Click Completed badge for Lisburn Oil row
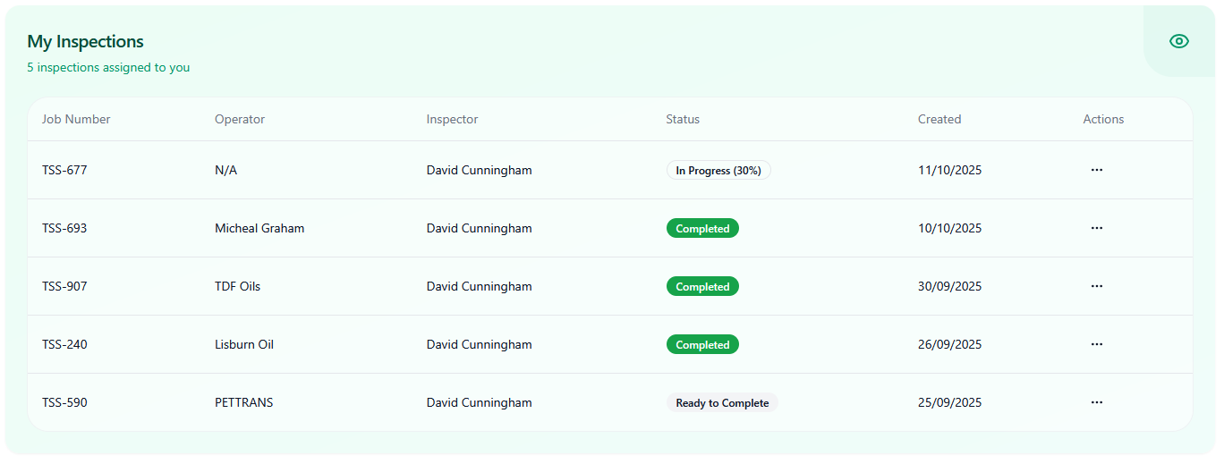The image size is (1224, 464). click(702, 345)
